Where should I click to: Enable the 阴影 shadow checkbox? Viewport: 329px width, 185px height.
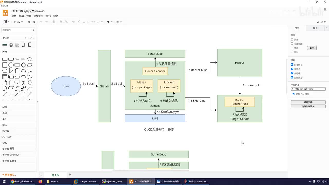click(x=292, y=52)
